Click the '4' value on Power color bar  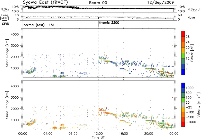[186, 69]
